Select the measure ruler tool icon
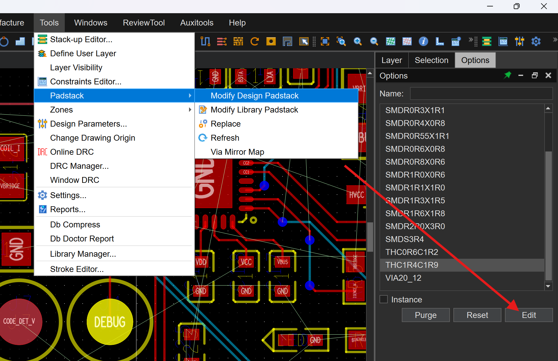The image size is (558, 361). point(439,41)
